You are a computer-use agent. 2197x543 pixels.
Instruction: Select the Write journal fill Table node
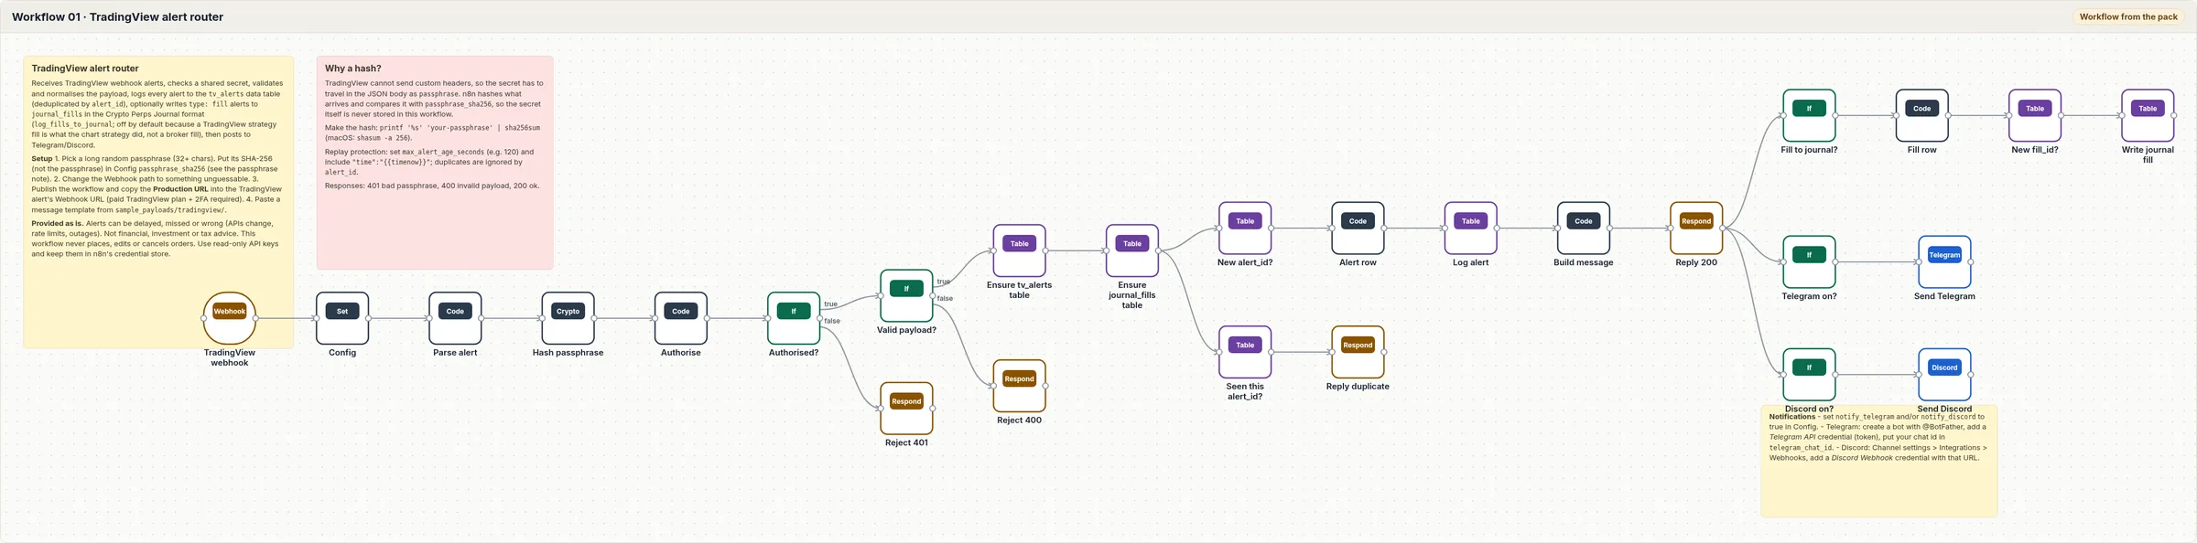tap(2148, 115)
